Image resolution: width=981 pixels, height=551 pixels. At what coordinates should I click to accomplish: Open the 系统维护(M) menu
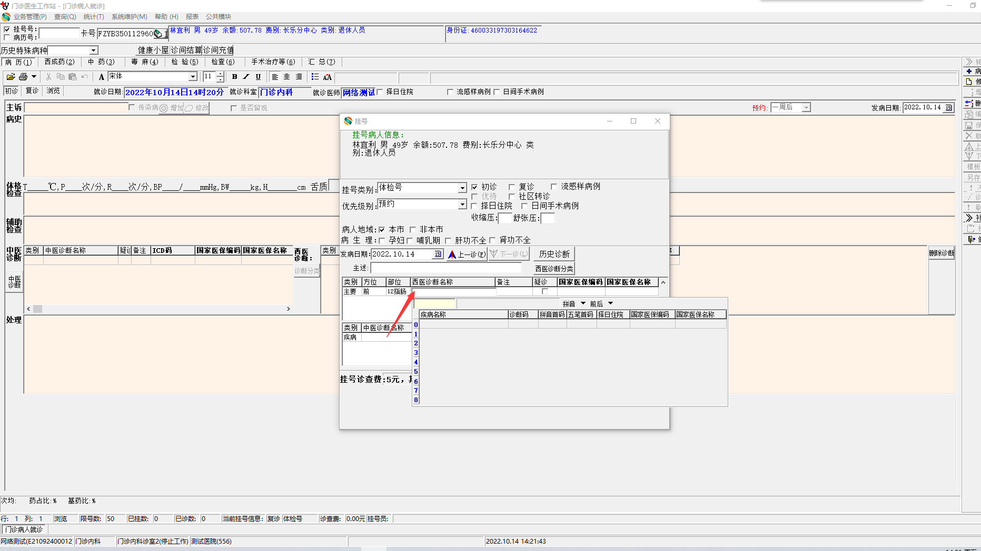[129, 17]
